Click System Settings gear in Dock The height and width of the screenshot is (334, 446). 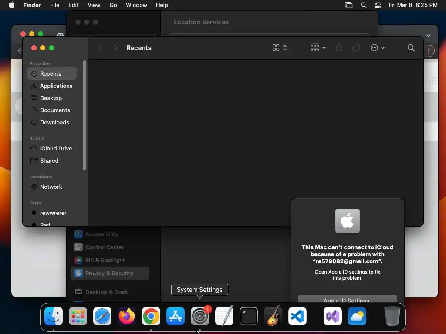point(199,316)
